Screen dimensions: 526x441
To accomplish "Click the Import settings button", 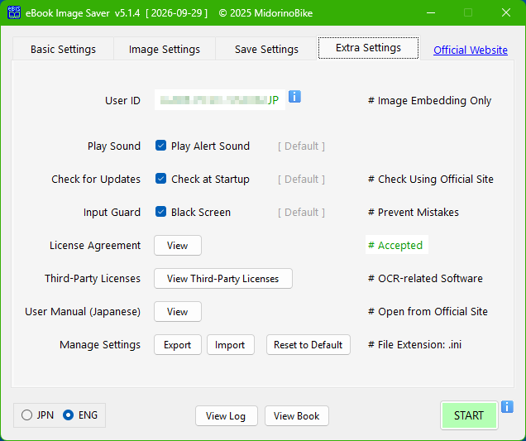I will [x=231, y=345].
